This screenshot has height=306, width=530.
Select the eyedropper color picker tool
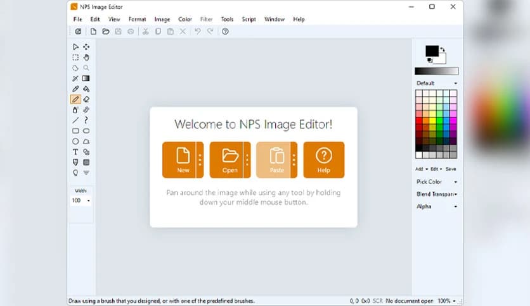point(75,89)
